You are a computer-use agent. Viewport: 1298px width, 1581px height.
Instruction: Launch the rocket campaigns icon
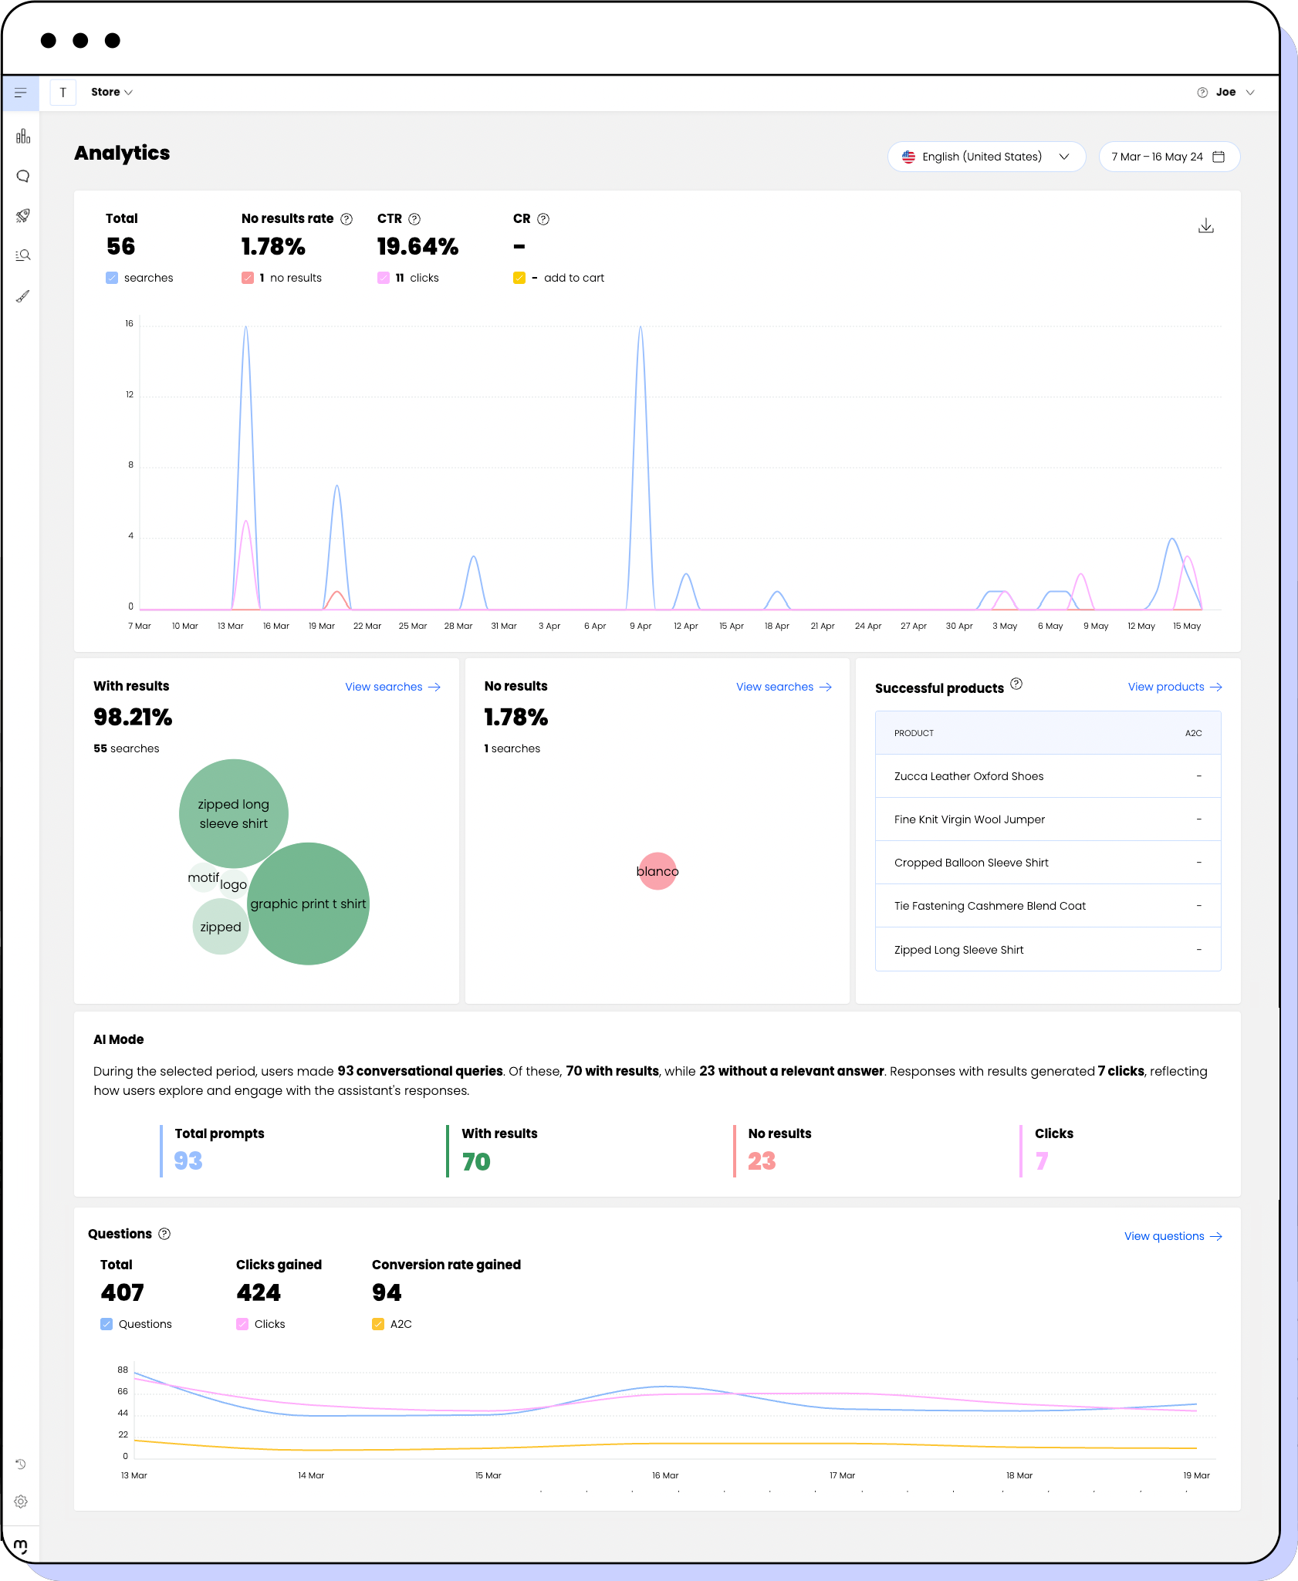pyautogui.click(x=22, y=215)
